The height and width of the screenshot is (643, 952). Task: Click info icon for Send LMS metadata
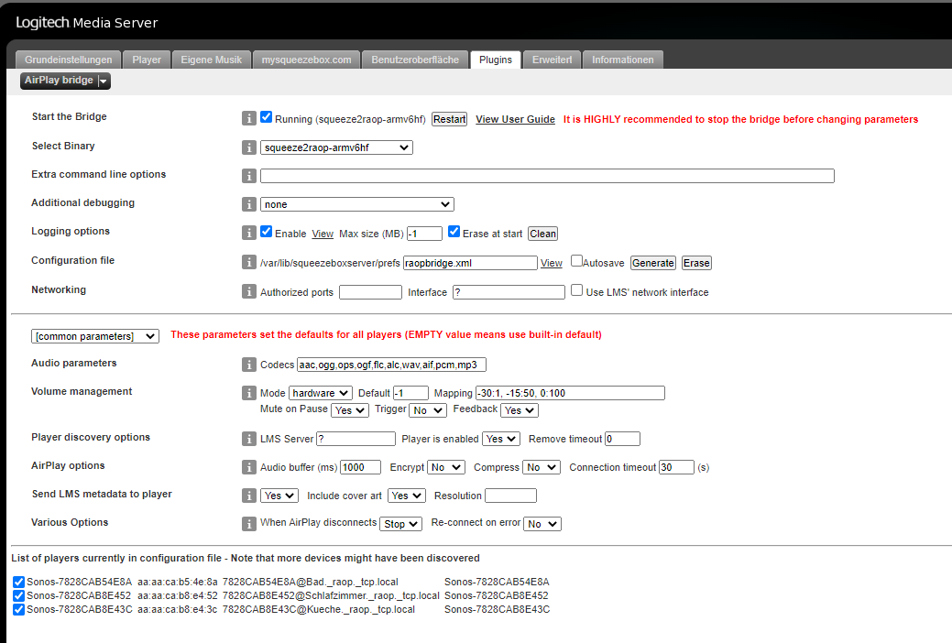pos(249,496)
